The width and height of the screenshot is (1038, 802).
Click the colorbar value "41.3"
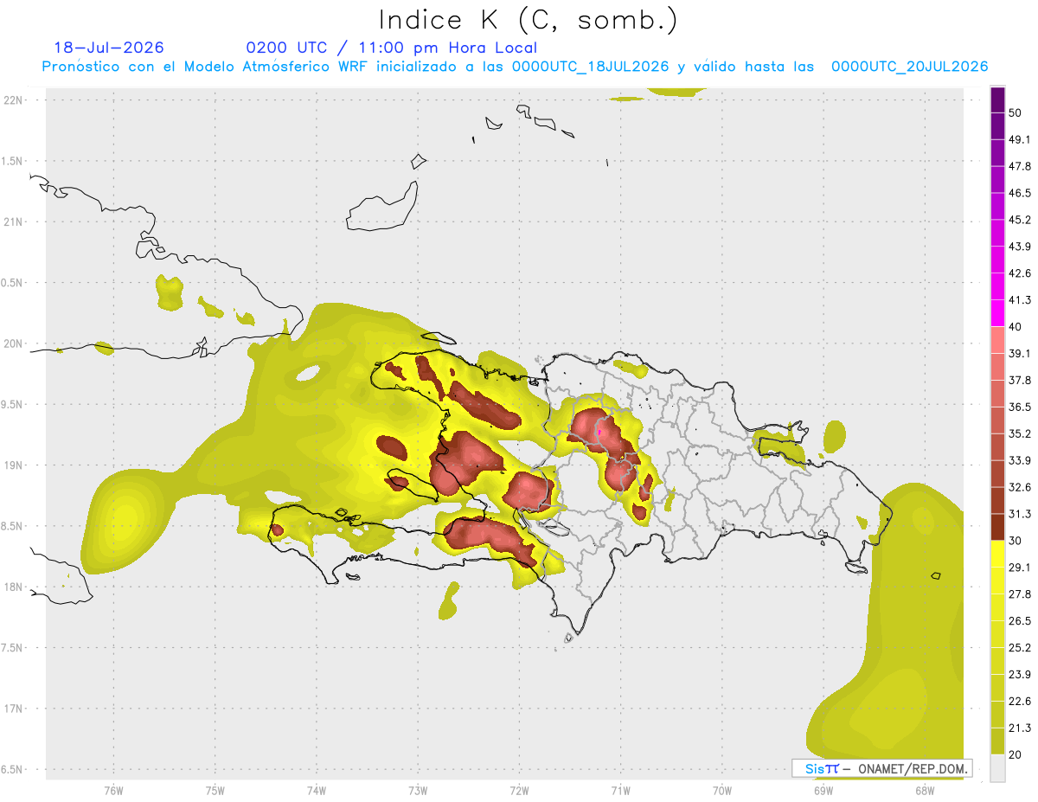tap(1019, 300)
